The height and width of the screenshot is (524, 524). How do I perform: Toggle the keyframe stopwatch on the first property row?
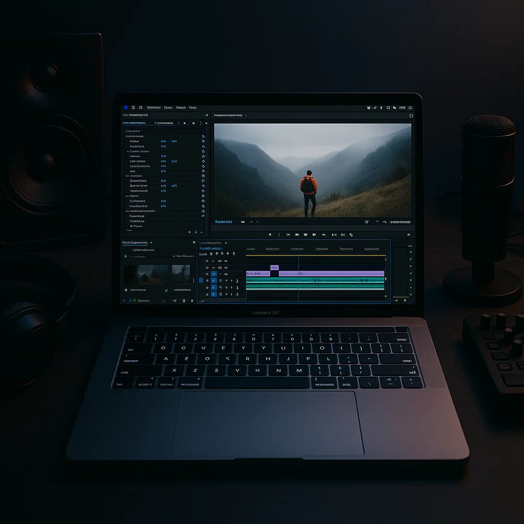point(203,137)
